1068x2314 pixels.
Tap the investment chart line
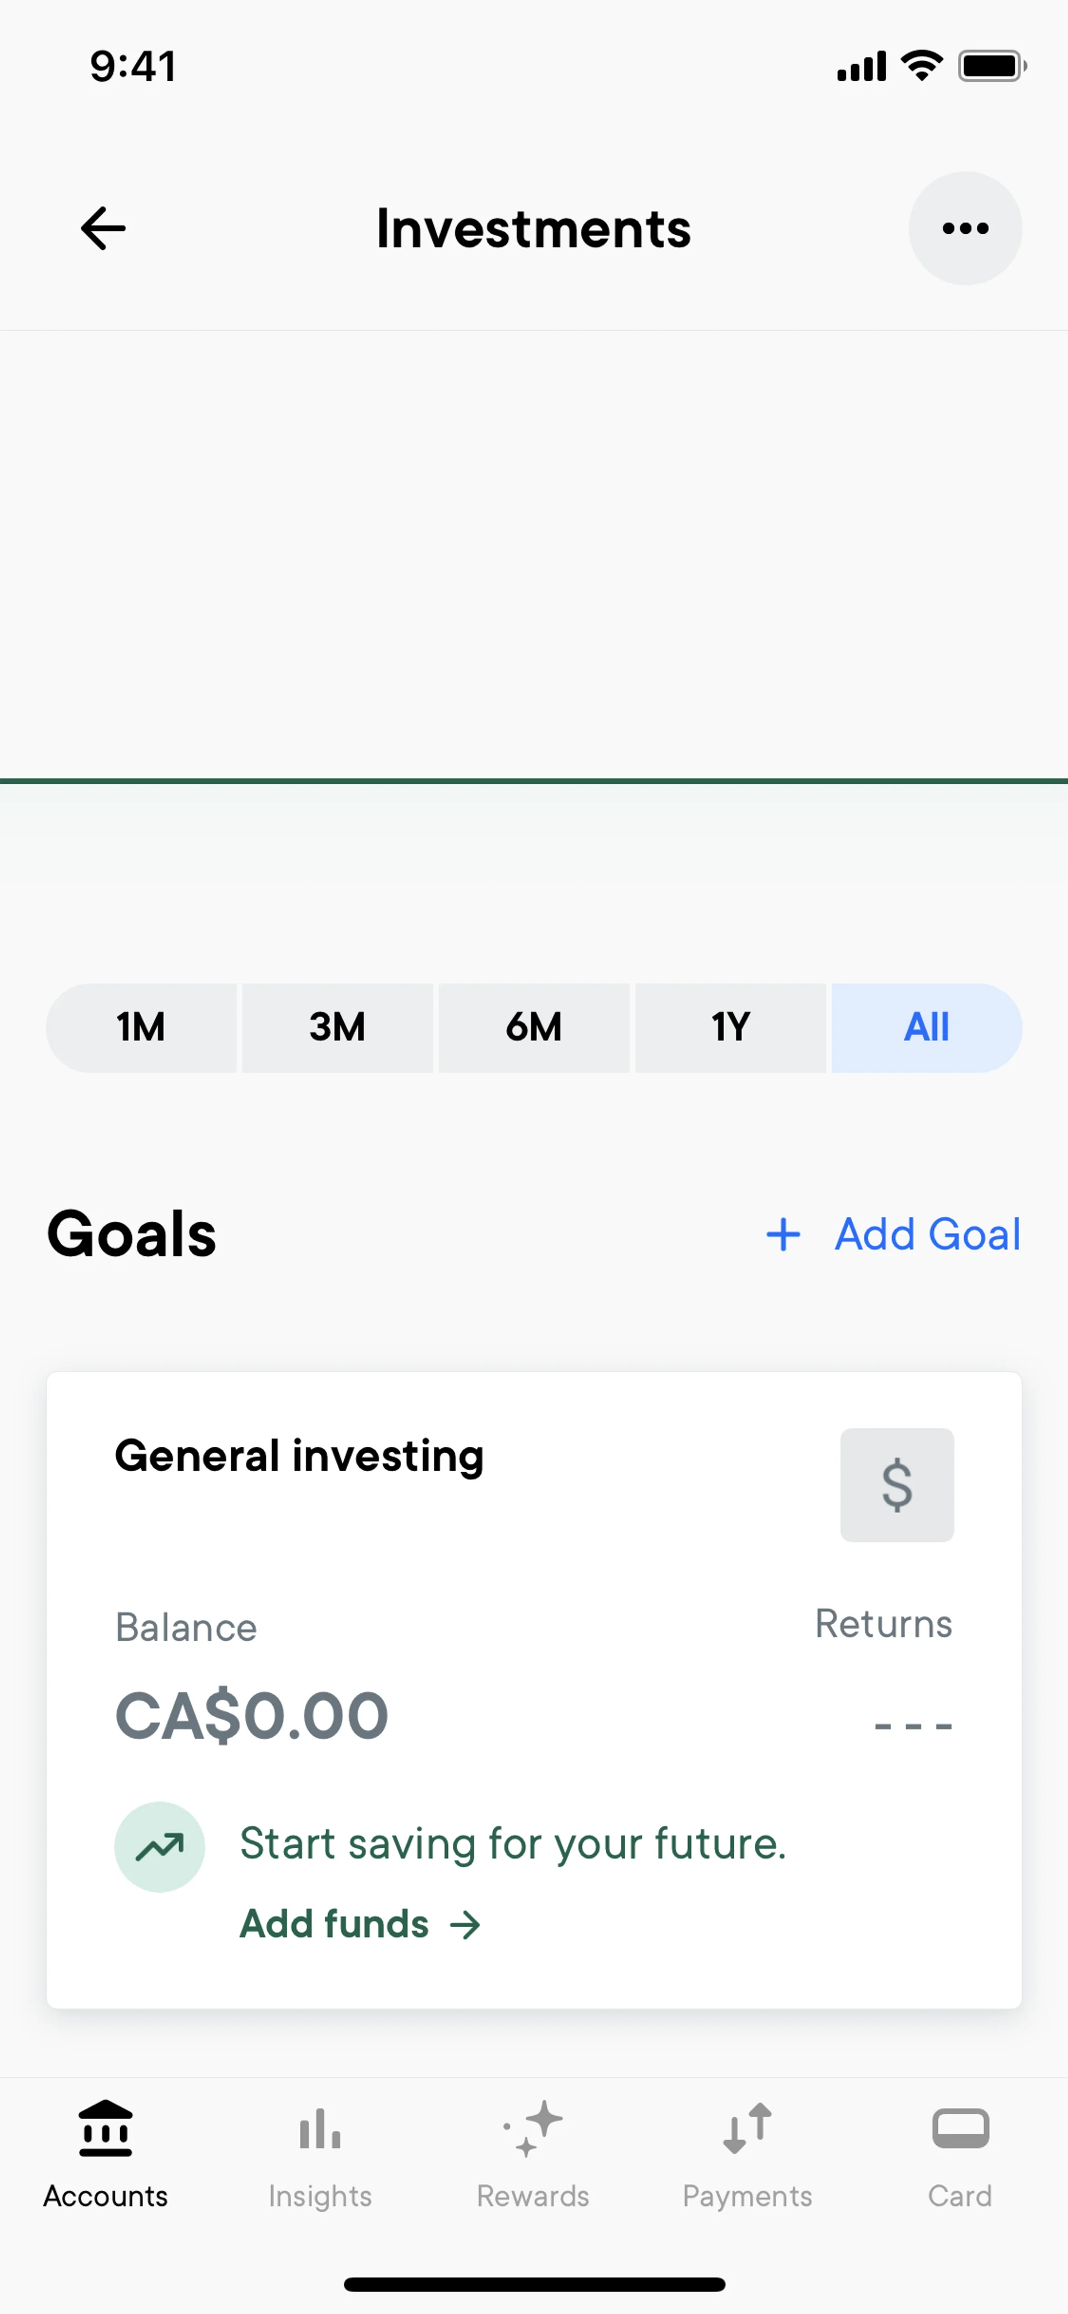coord(534,780)
